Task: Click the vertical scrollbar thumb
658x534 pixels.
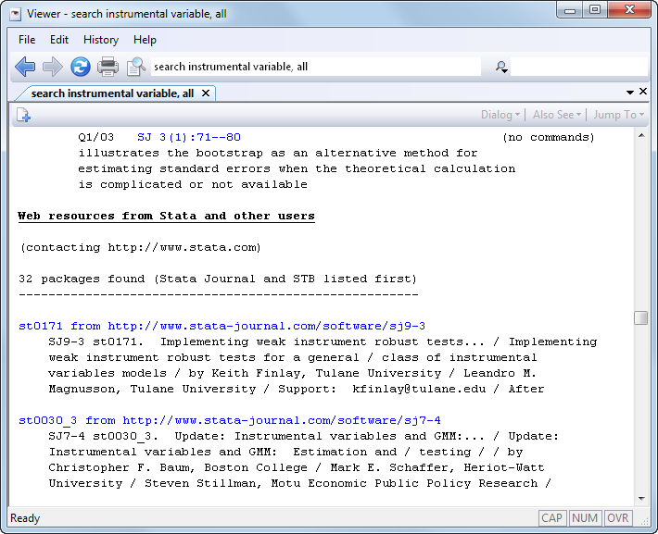Action: [x=640, y=317]
